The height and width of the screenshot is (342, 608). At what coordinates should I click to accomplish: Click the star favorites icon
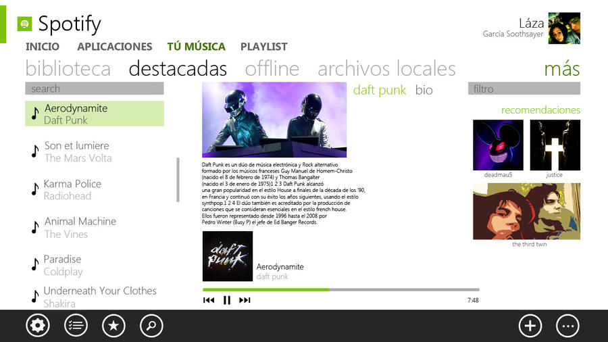[113, 325]
